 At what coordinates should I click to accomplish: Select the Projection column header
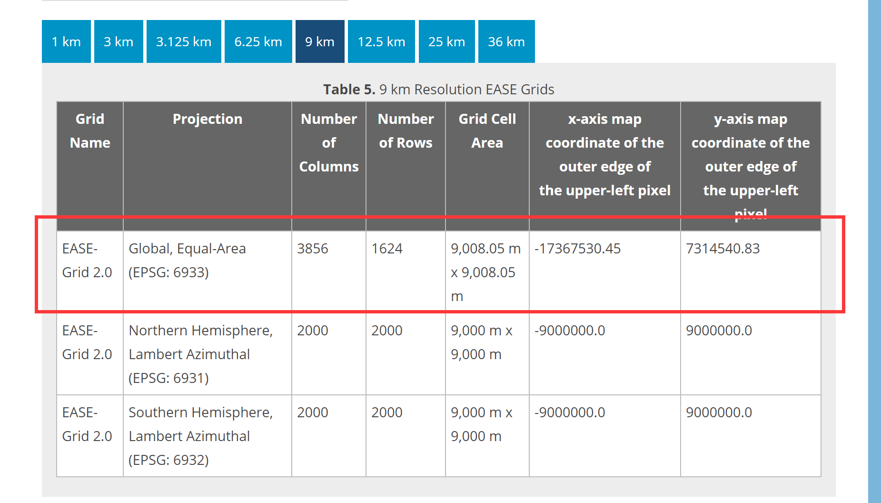(208, 119)
